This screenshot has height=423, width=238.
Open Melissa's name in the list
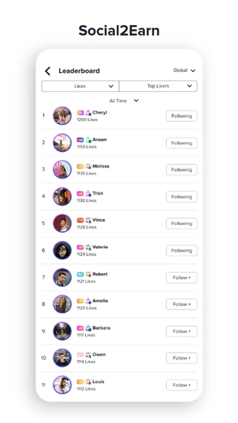point(101,166)
